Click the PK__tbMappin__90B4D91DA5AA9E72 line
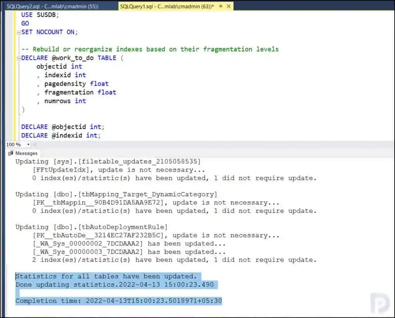 tap(156, 202)
